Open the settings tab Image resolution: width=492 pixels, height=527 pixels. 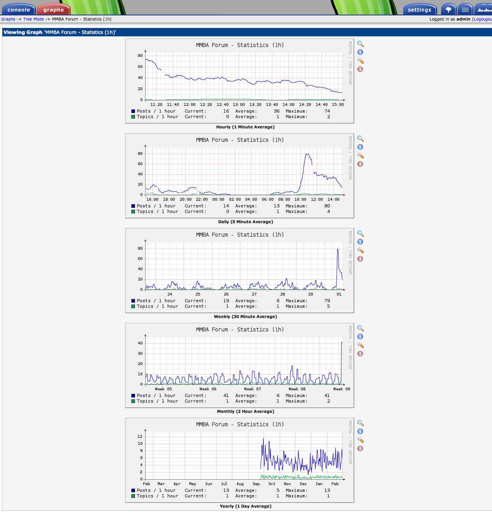point(419,9)
